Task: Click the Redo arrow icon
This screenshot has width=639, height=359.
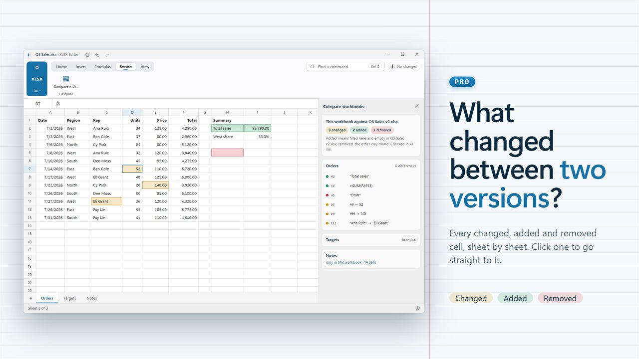Action: tap(107, 55)
